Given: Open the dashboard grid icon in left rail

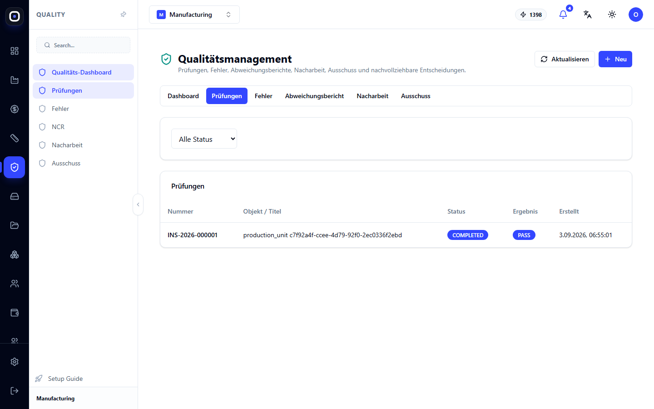Looking at the screenshot, I should [x=15, y=51].
